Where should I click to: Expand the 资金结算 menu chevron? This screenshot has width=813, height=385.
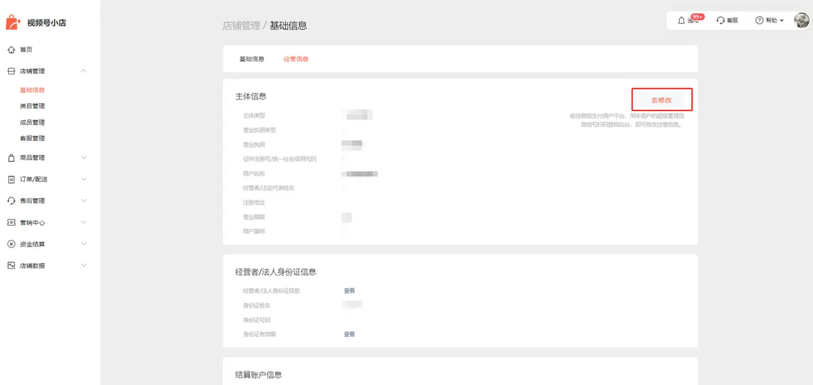(83, 244)
